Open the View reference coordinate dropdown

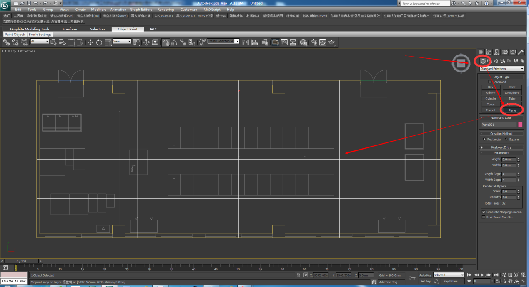point(122,41)
